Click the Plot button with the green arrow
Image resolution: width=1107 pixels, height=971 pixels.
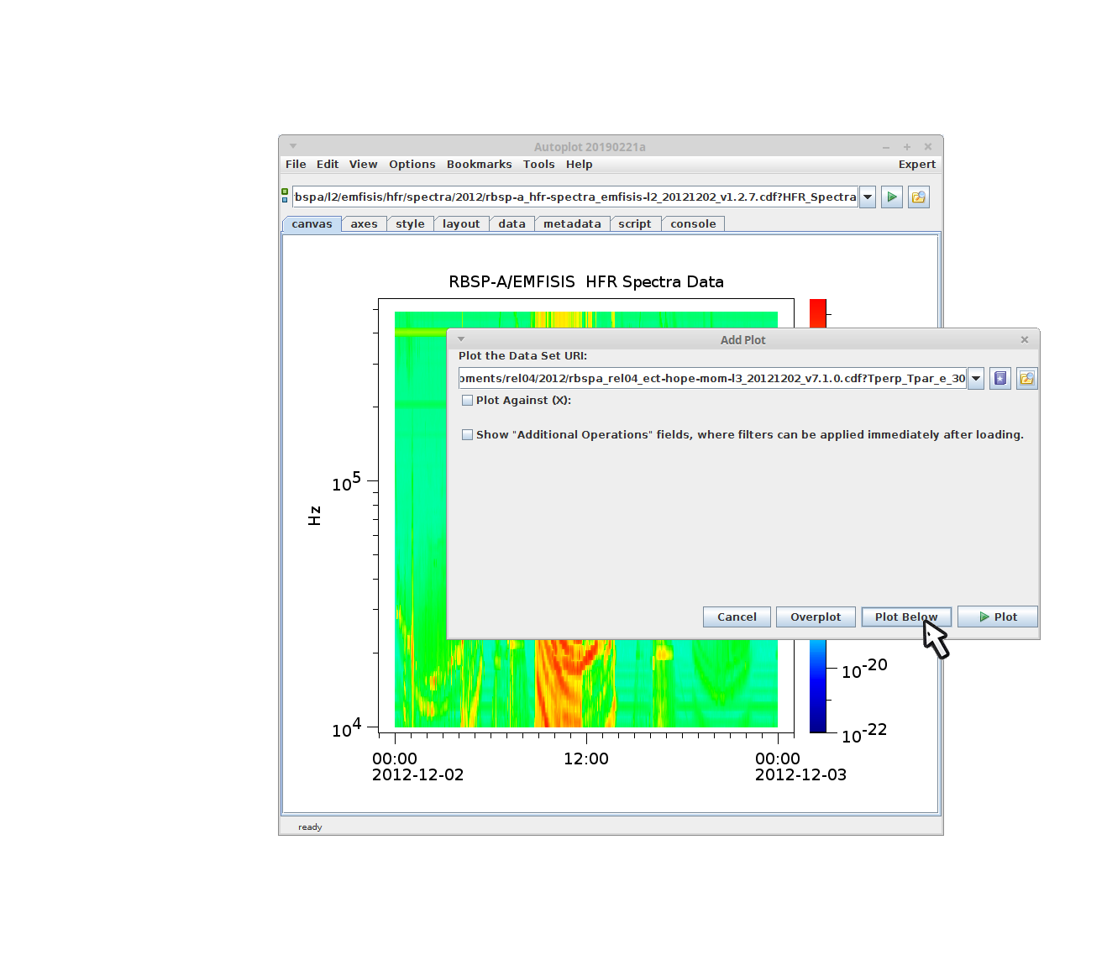point(998,617)
